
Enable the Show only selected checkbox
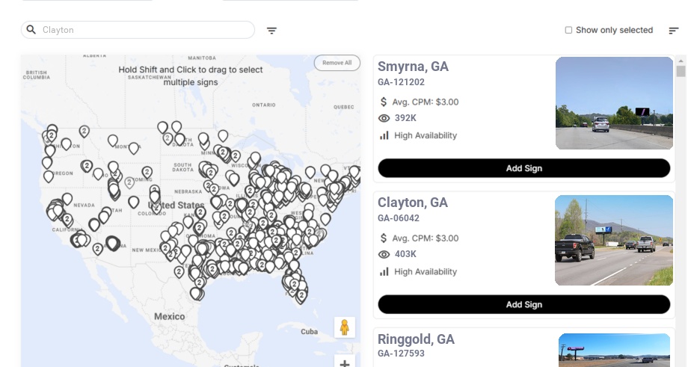(569, 31)
